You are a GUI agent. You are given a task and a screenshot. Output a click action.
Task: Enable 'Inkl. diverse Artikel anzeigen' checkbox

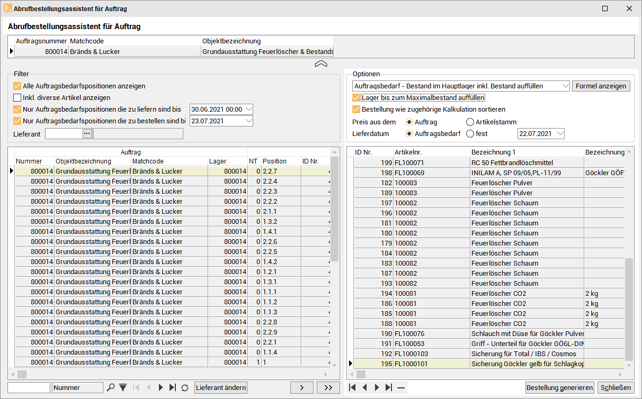click(17, 97)
